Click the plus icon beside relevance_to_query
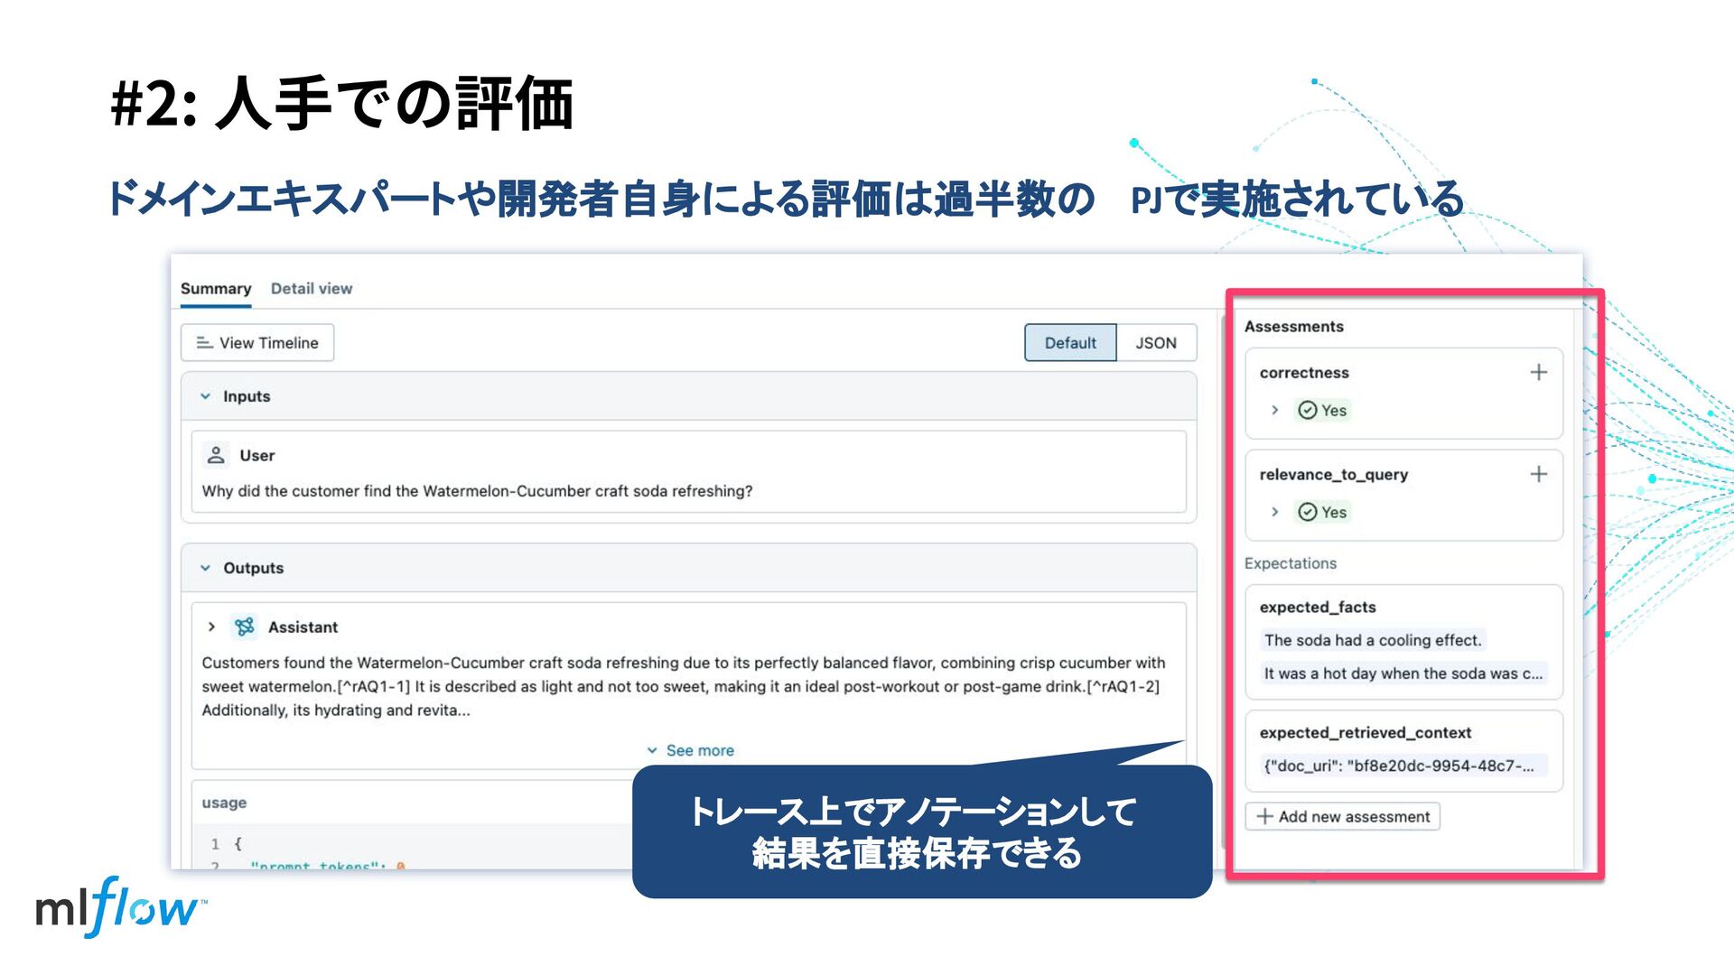Viewport: 1734px width, 975px height. click(x=1538, y=474)
